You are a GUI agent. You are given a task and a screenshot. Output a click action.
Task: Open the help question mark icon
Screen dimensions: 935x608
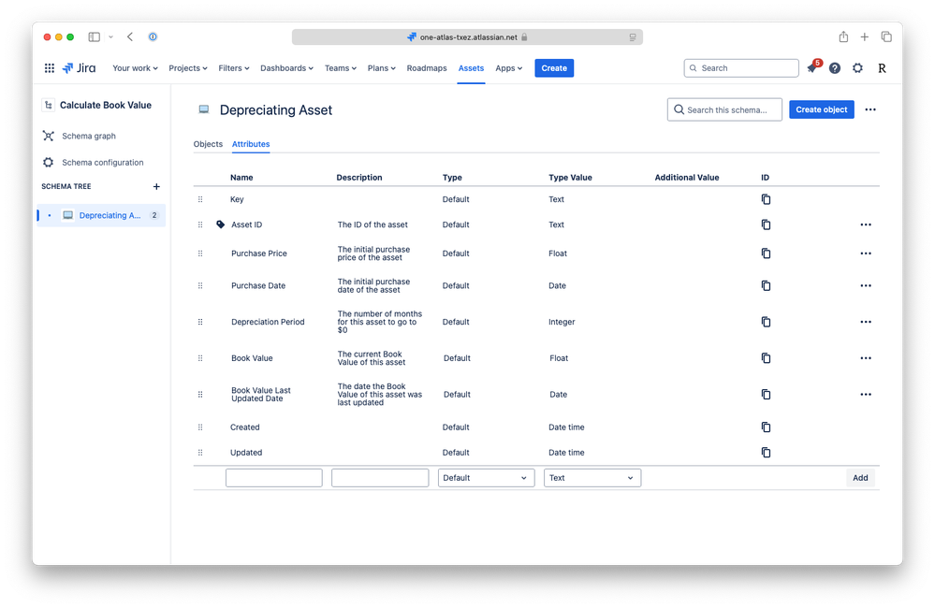835,68
